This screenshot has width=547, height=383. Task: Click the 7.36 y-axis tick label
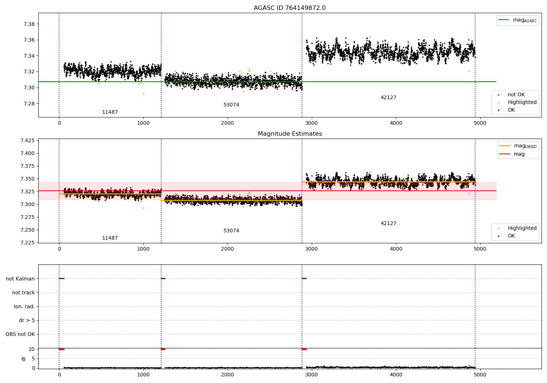pos(29,40)
